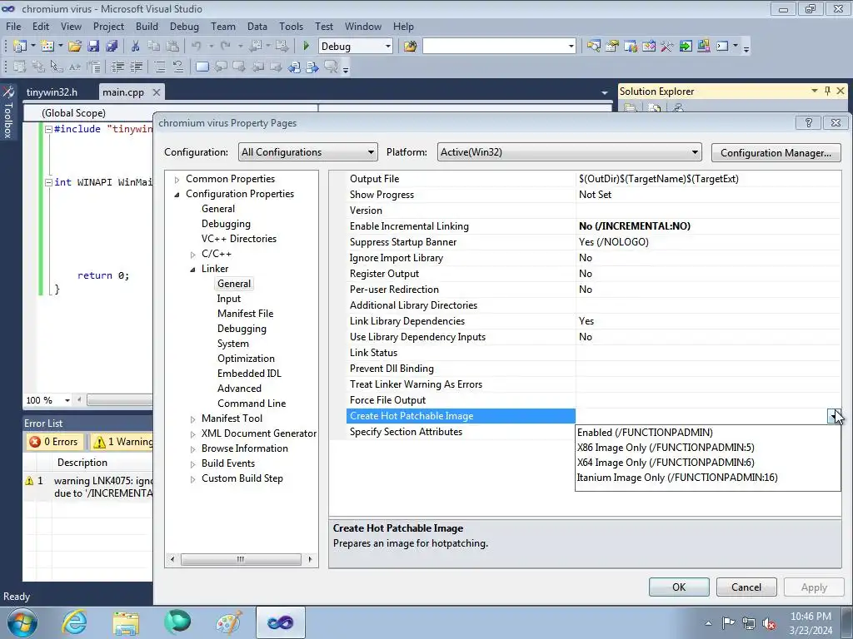Open Internet Explorer from the taskbar
The image size is (853, 639).
point(74,622)
